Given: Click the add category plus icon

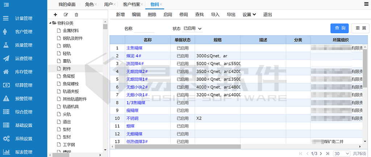Looking at the screenshot, I should [55, 15].
